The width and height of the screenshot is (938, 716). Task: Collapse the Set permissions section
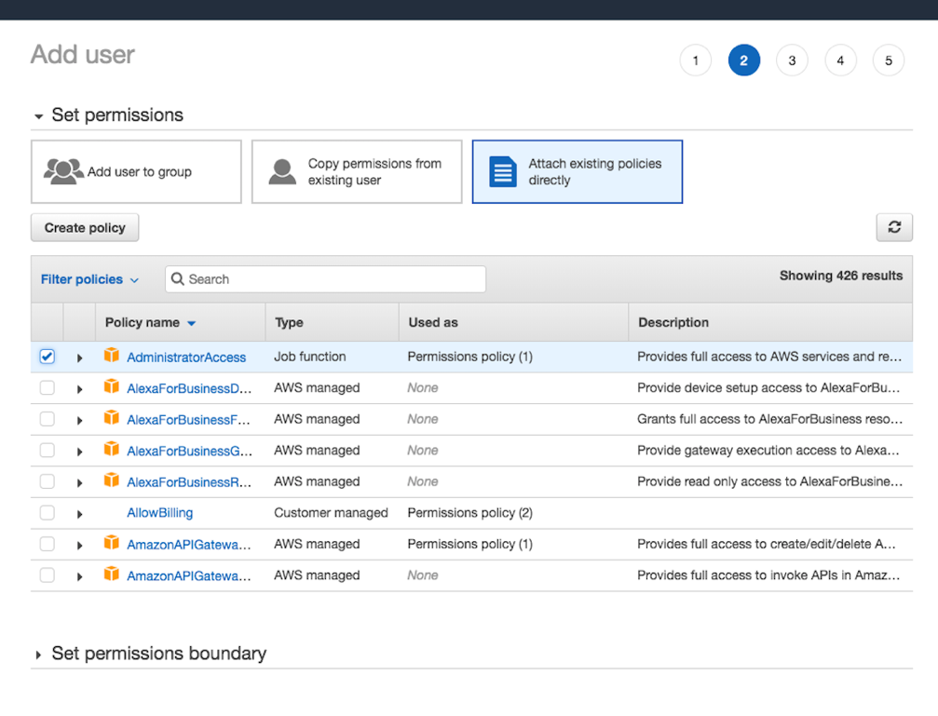[x=39, y=116]
